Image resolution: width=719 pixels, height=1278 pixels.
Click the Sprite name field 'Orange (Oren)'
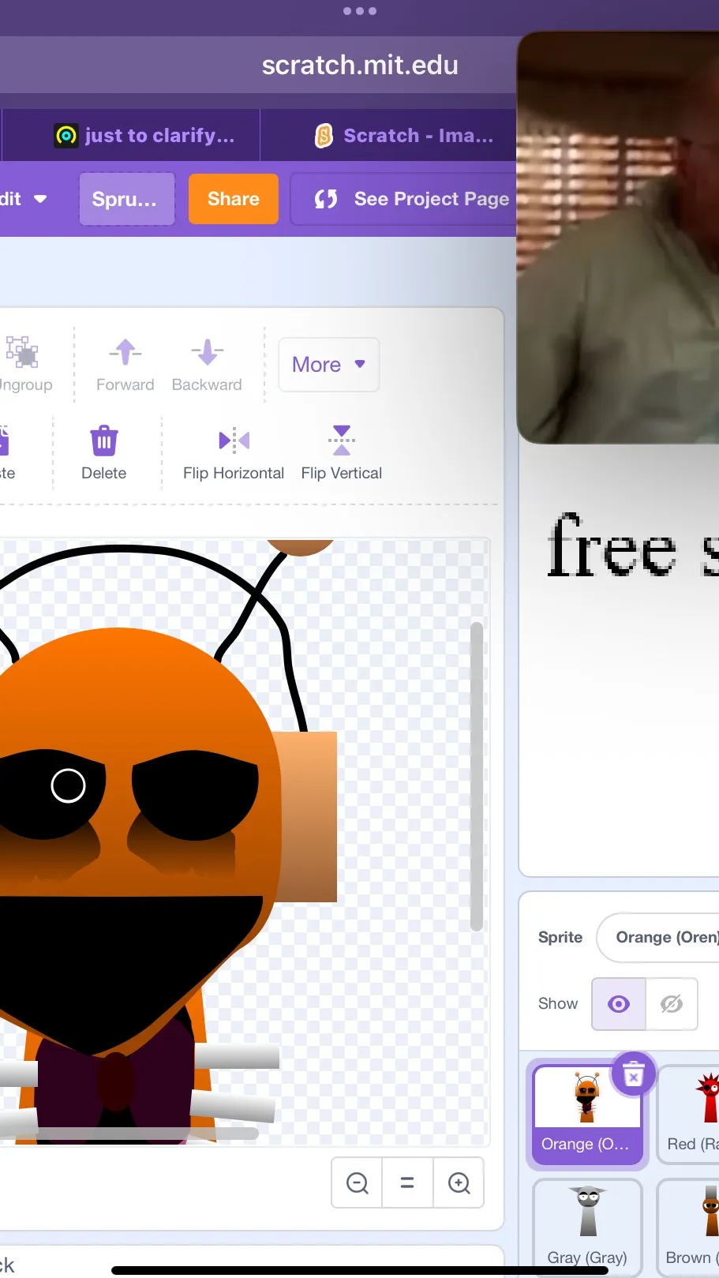tap(658, 938)
